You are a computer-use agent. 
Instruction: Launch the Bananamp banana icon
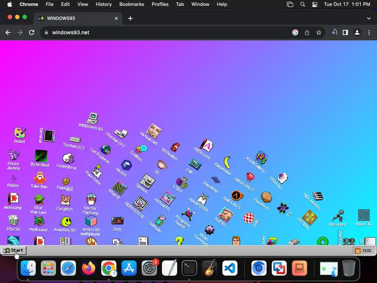227,162
